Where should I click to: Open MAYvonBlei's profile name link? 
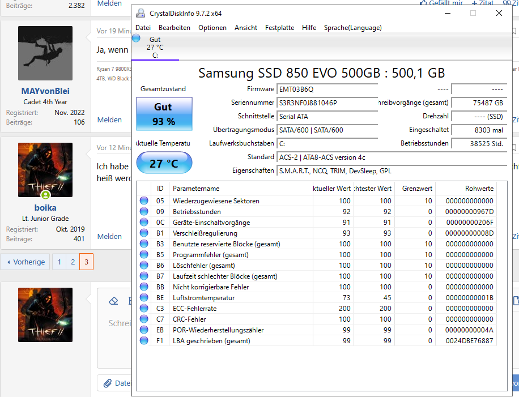(x=45, y=91)
